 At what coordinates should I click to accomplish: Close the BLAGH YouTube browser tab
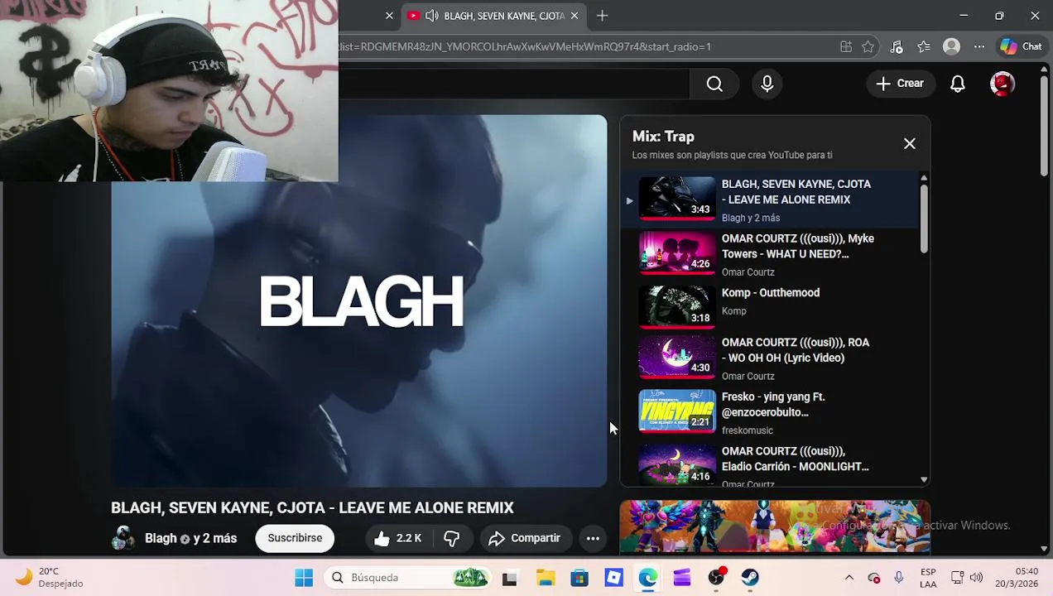click(x=574, y=16)
